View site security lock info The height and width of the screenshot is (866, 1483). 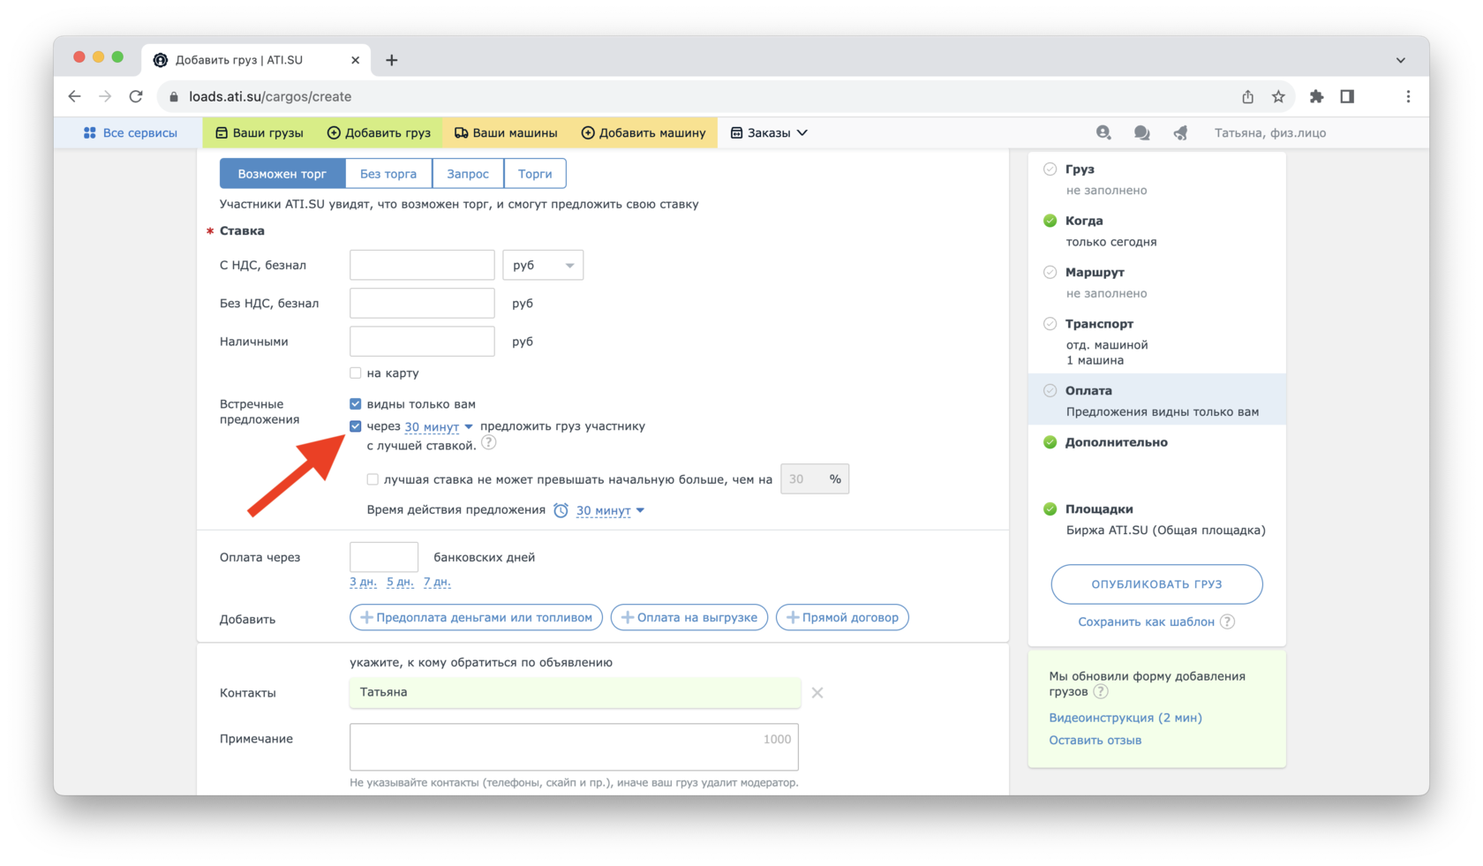(174, 96)
